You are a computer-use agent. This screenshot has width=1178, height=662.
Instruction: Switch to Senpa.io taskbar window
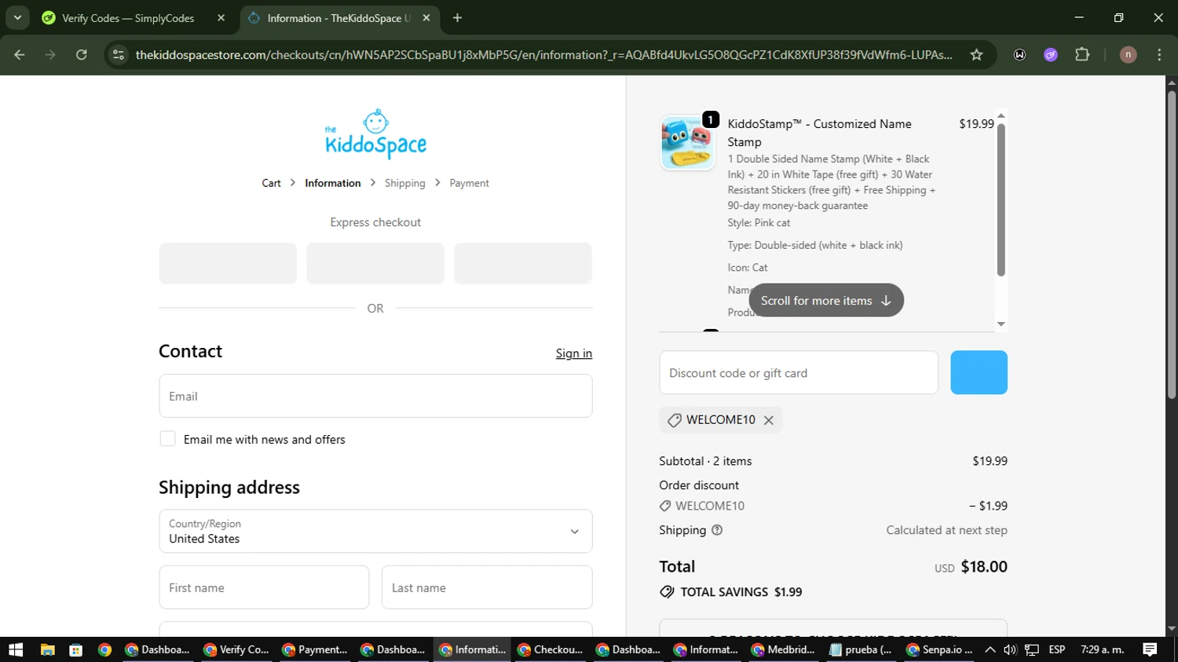click(x=940, y=649)
